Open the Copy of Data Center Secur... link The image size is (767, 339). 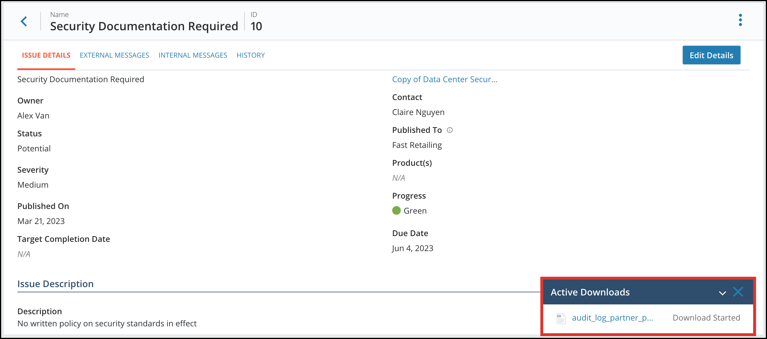tap(445, 80)
